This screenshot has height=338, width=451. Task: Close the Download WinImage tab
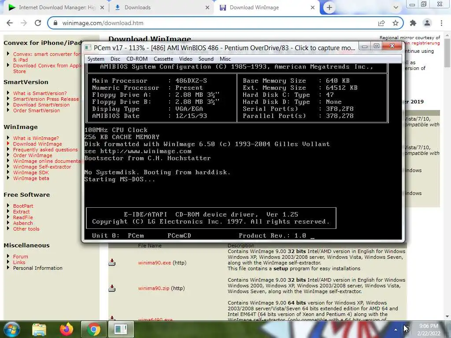tap(313, 7)
